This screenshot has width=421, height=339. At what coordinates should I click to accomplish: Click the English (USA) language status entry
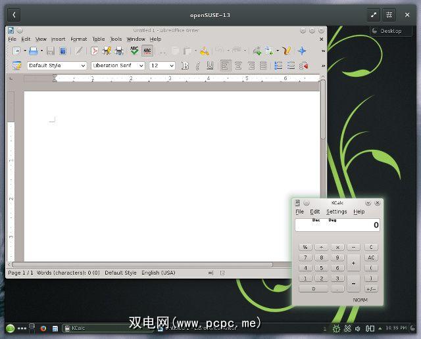159,273
